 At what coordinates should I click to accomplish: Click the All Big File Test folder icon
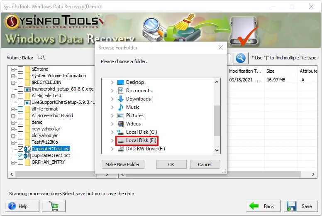click(x=27, y=96)
